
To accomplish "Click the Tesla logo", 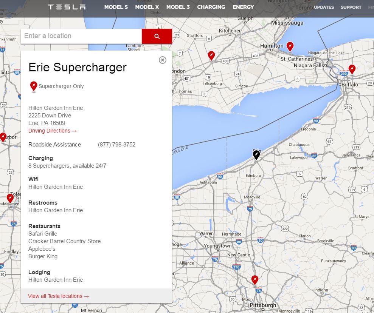I will pyautogui.click(x=67, y=7).
